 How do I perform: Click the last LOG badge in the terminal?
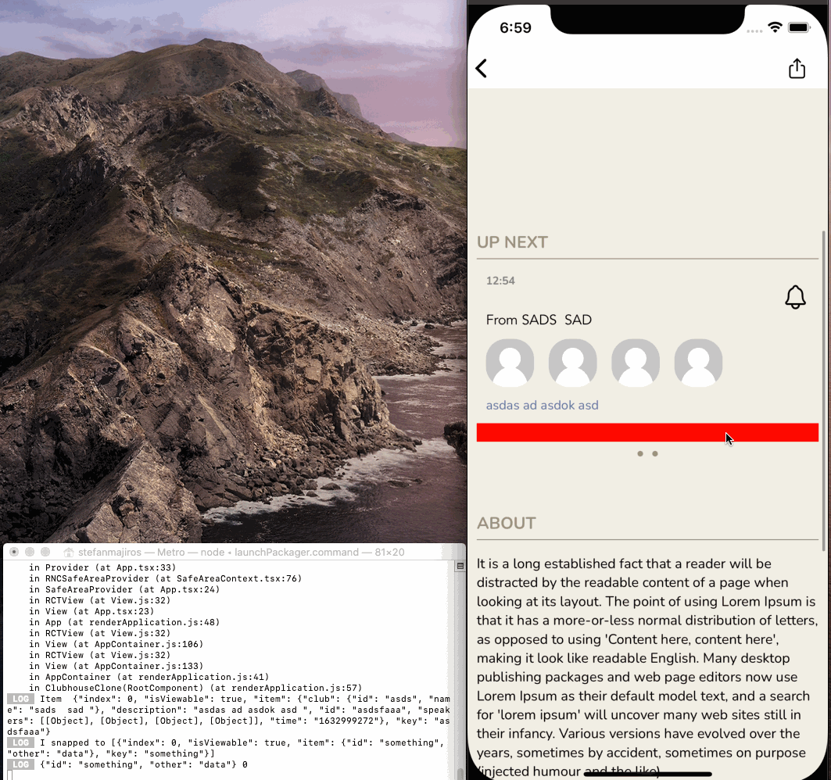click(20, 764)
